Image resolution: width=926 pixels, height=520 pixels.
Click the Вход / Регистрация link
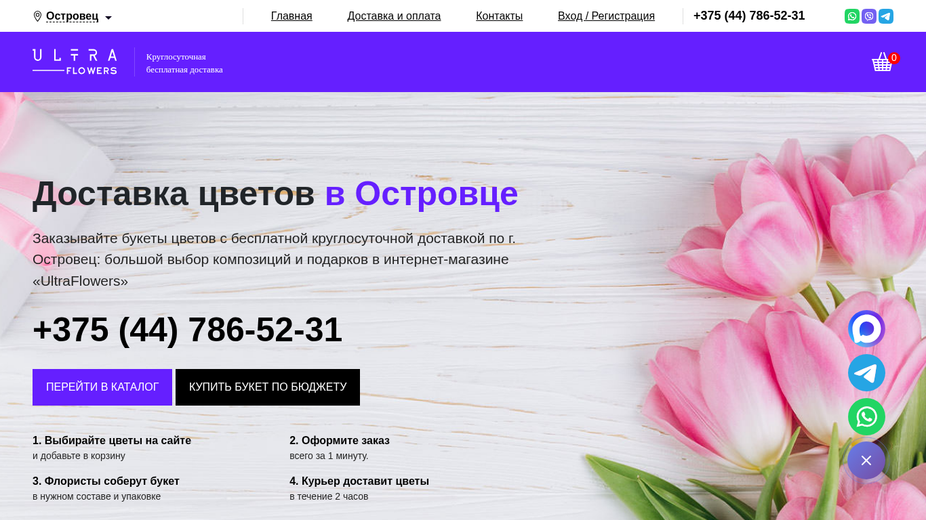click(x=606, y=16)
